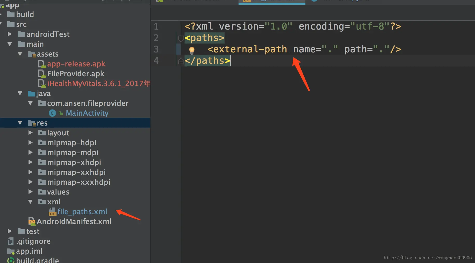Click the main folder icon
The height and width of the screenshot is (263, 475).
pyautogui.click(x=21, y=44)
